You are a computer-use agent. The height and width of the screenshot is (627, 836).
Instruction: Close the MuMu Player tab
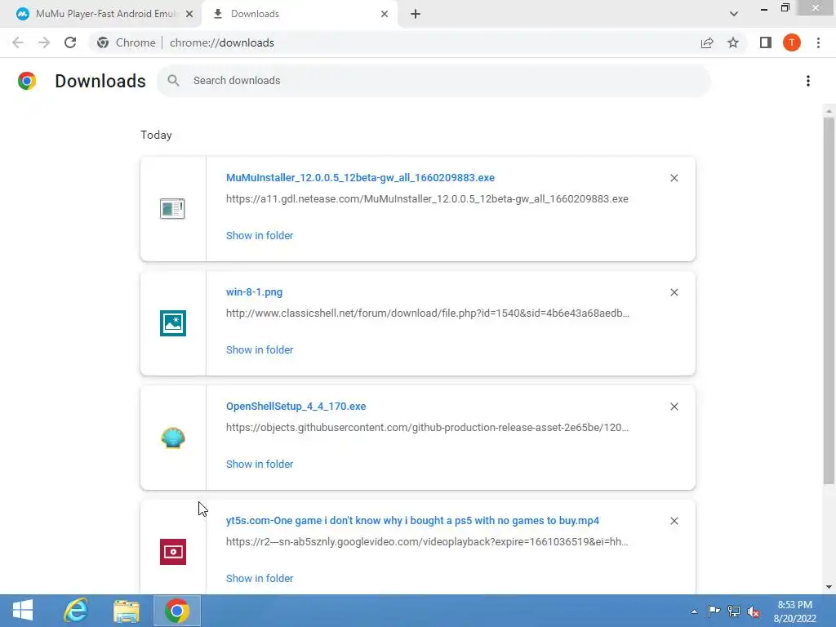coord(189,15)
